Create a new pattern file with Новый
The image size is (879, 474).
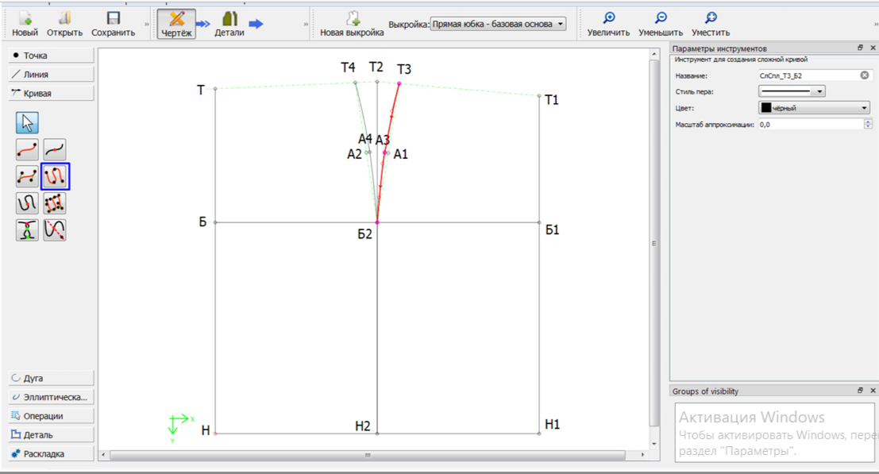coord(25,25)
